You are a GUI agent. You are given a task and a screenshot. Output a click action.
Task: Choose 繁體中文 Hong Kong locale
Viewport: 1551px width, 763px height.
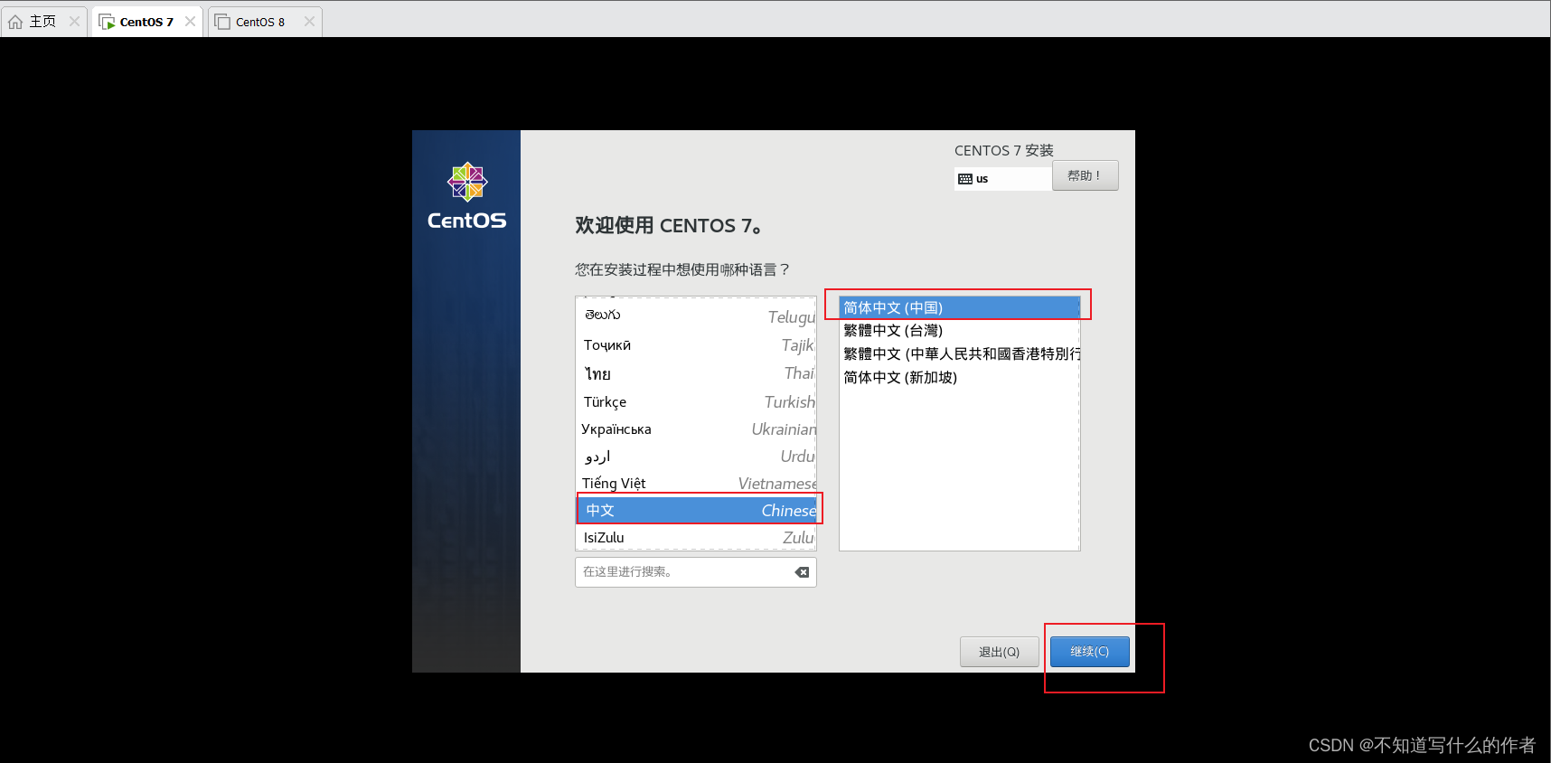[959, 353]
